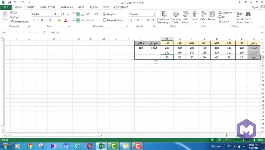Viewport: 265px width, 150px height.
Task: Click the Auto Fill Options icon below the table
Action: pos(156,62)
